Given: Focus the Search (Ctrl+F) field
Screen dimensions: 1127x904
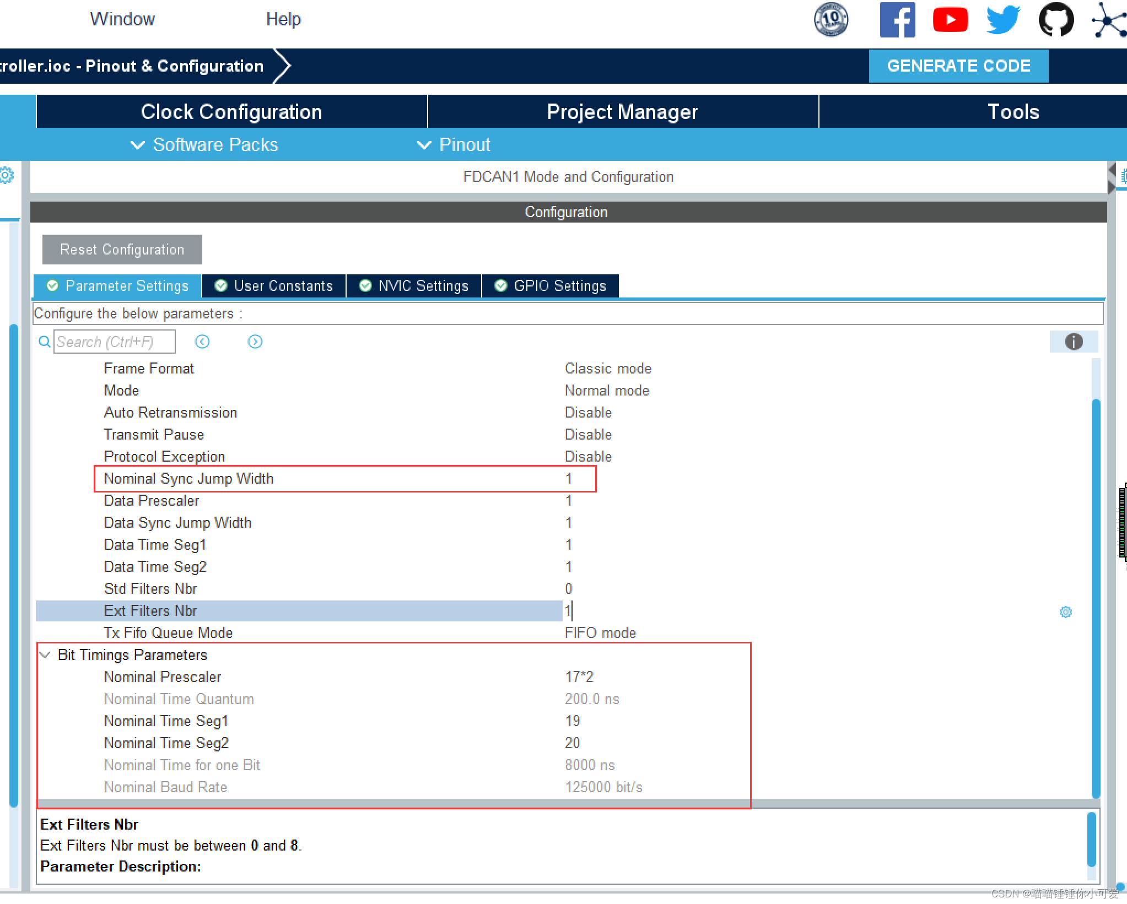Looking at the screenshot, I should 114,342.
